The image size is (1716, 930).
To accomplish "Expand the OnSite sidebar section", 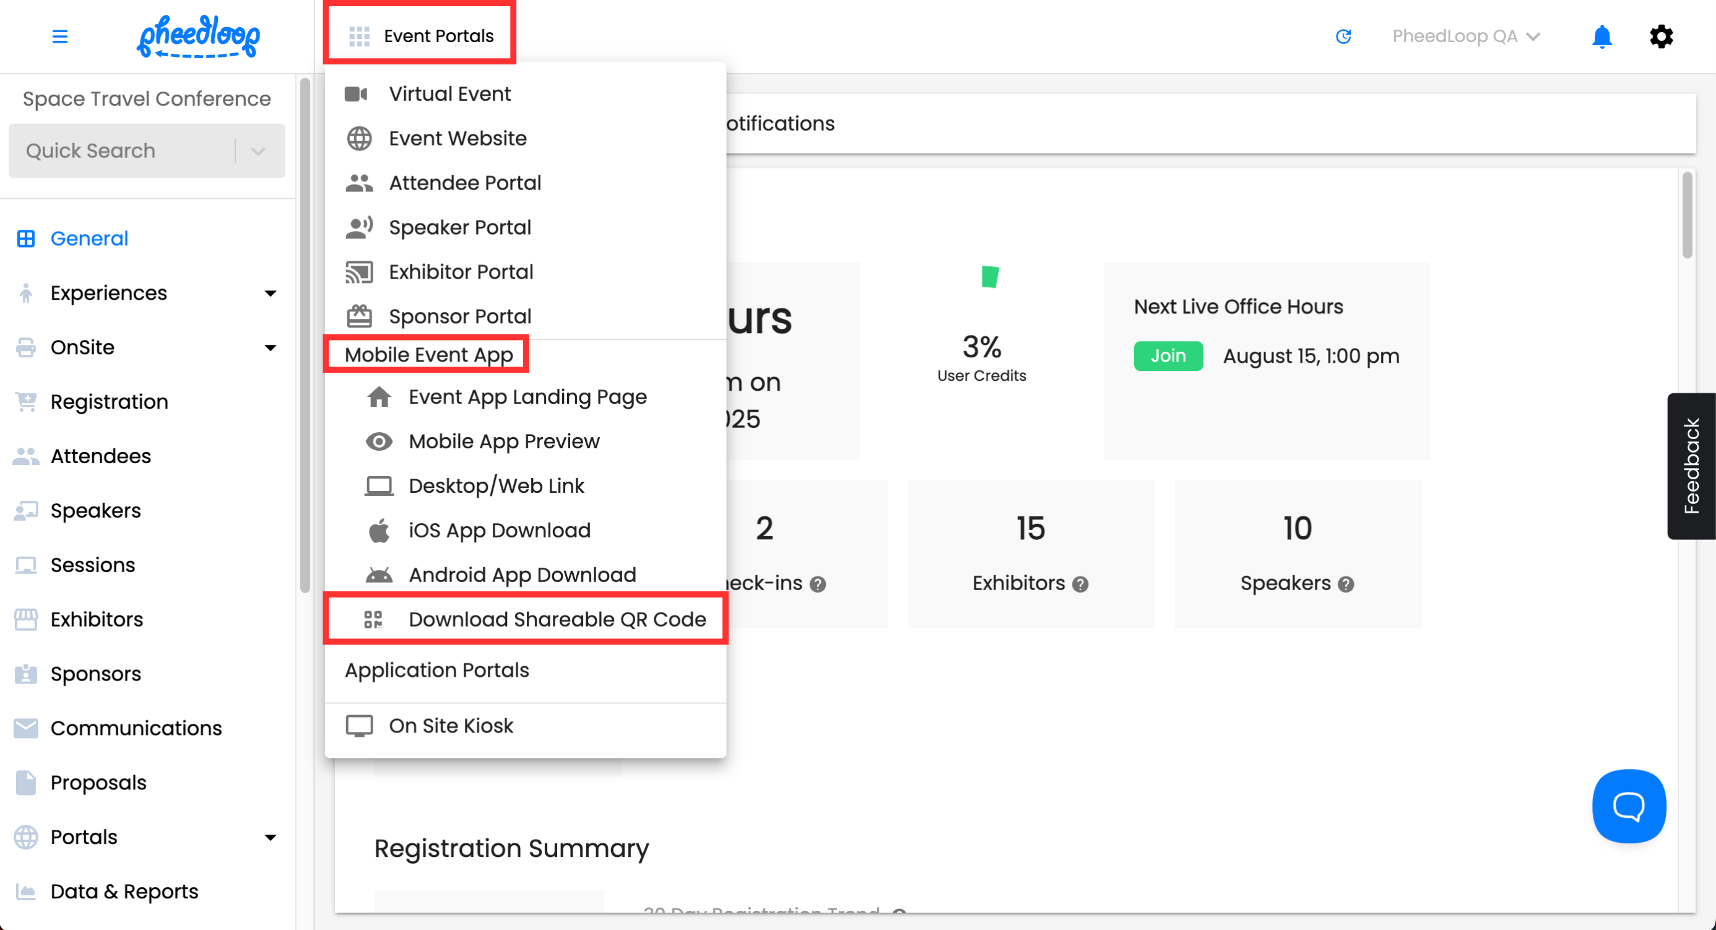I will 270,348.
